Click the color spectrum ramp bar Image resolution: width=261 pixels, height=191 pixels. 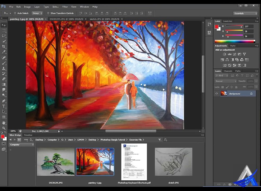pyautogui.click(x=235, y=41)
